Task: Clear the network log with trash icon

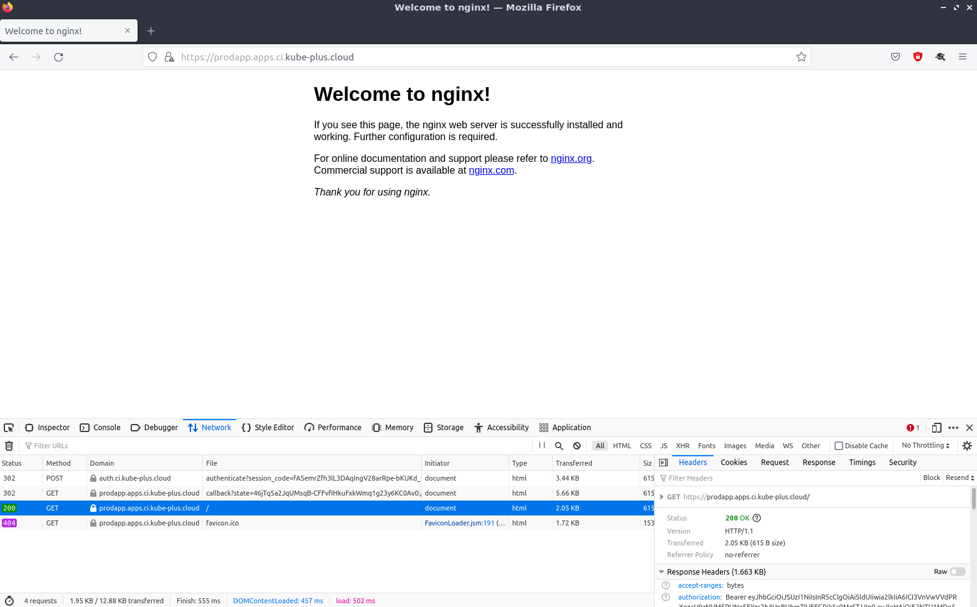Action: (x=9, y=446)
